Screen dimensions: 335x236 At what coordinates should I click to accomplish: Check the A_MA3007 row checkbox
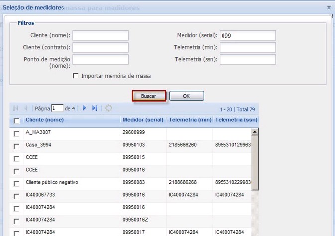pos(17,133)
